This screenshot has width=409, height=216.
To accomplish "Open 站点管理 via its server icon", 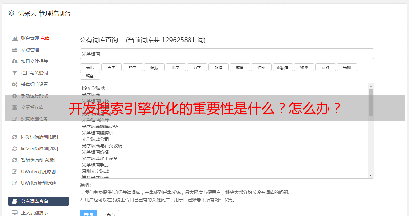I will (x=15, y=50).
